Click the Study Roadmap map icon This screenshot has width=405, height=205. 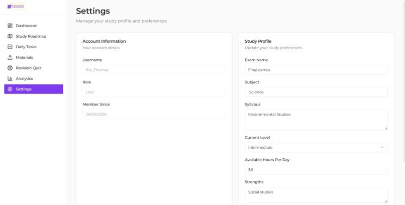click(x=10, y=36)
